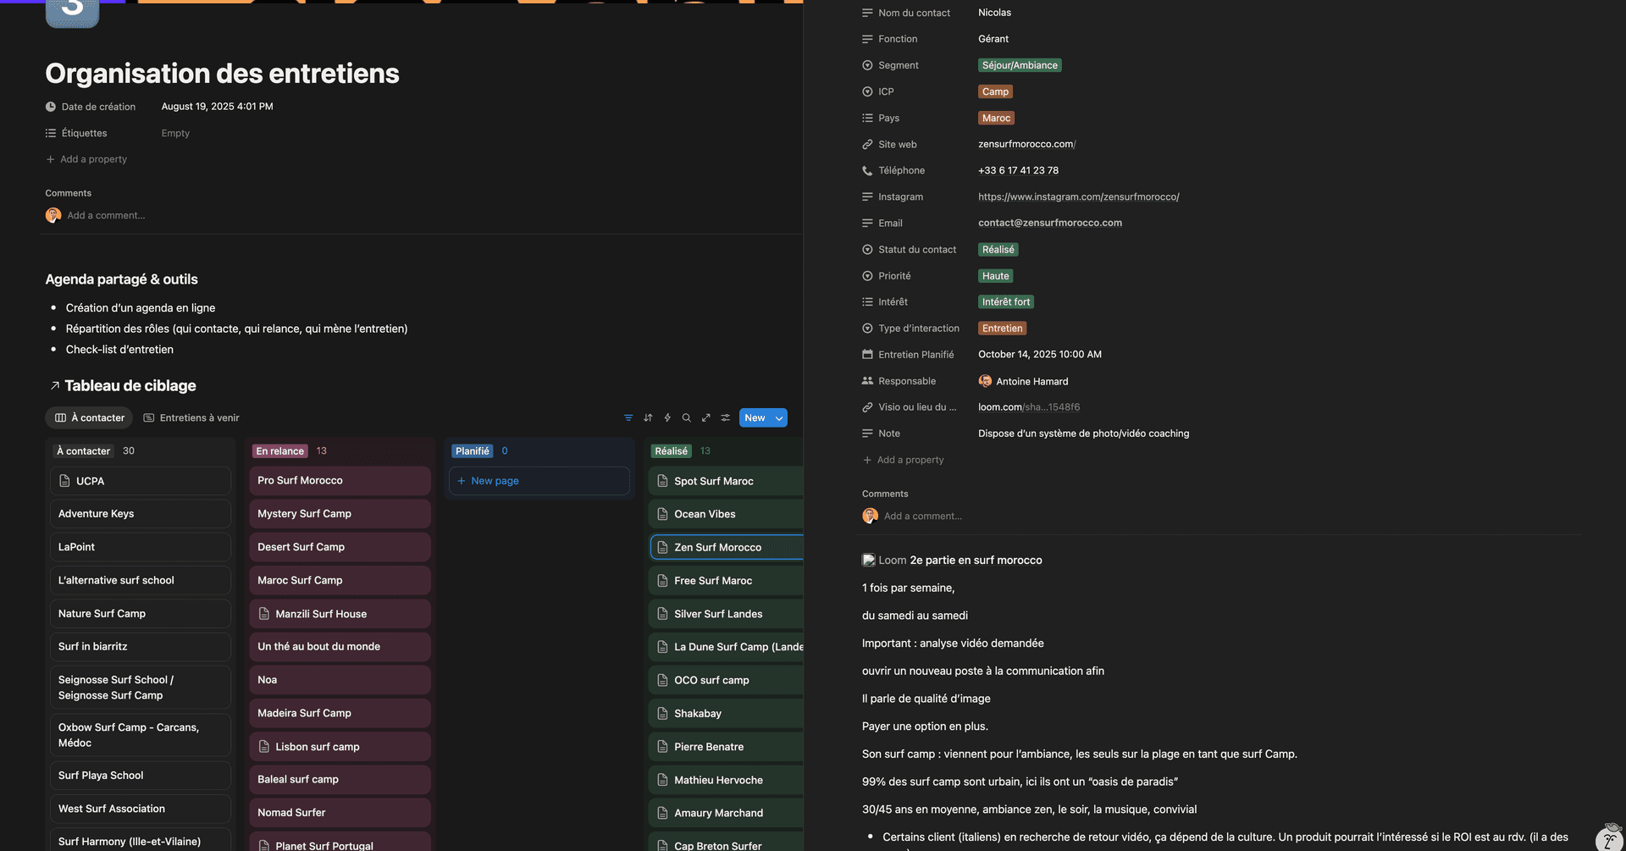Image resolution: width=1626 pixels, height=851 pixels.
Task: Click the Planifié column header tag
Action: [472, 451]
